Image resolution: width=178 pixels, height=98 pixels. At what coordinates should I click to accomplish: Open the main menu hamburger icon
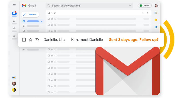(x=14, y=5)
